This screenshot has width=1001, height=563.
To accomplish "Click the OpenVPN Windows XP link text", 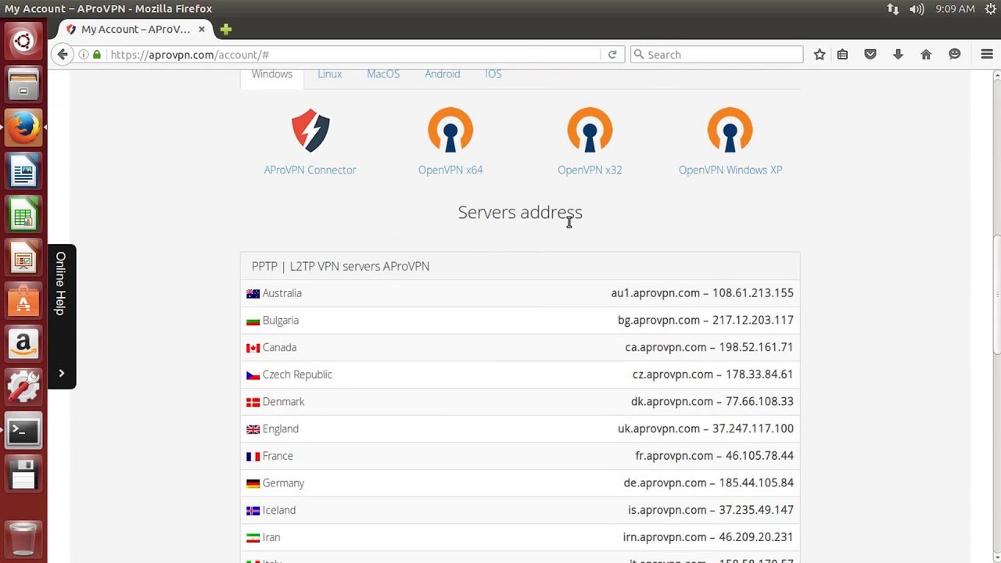I will (x=730, y=170).
